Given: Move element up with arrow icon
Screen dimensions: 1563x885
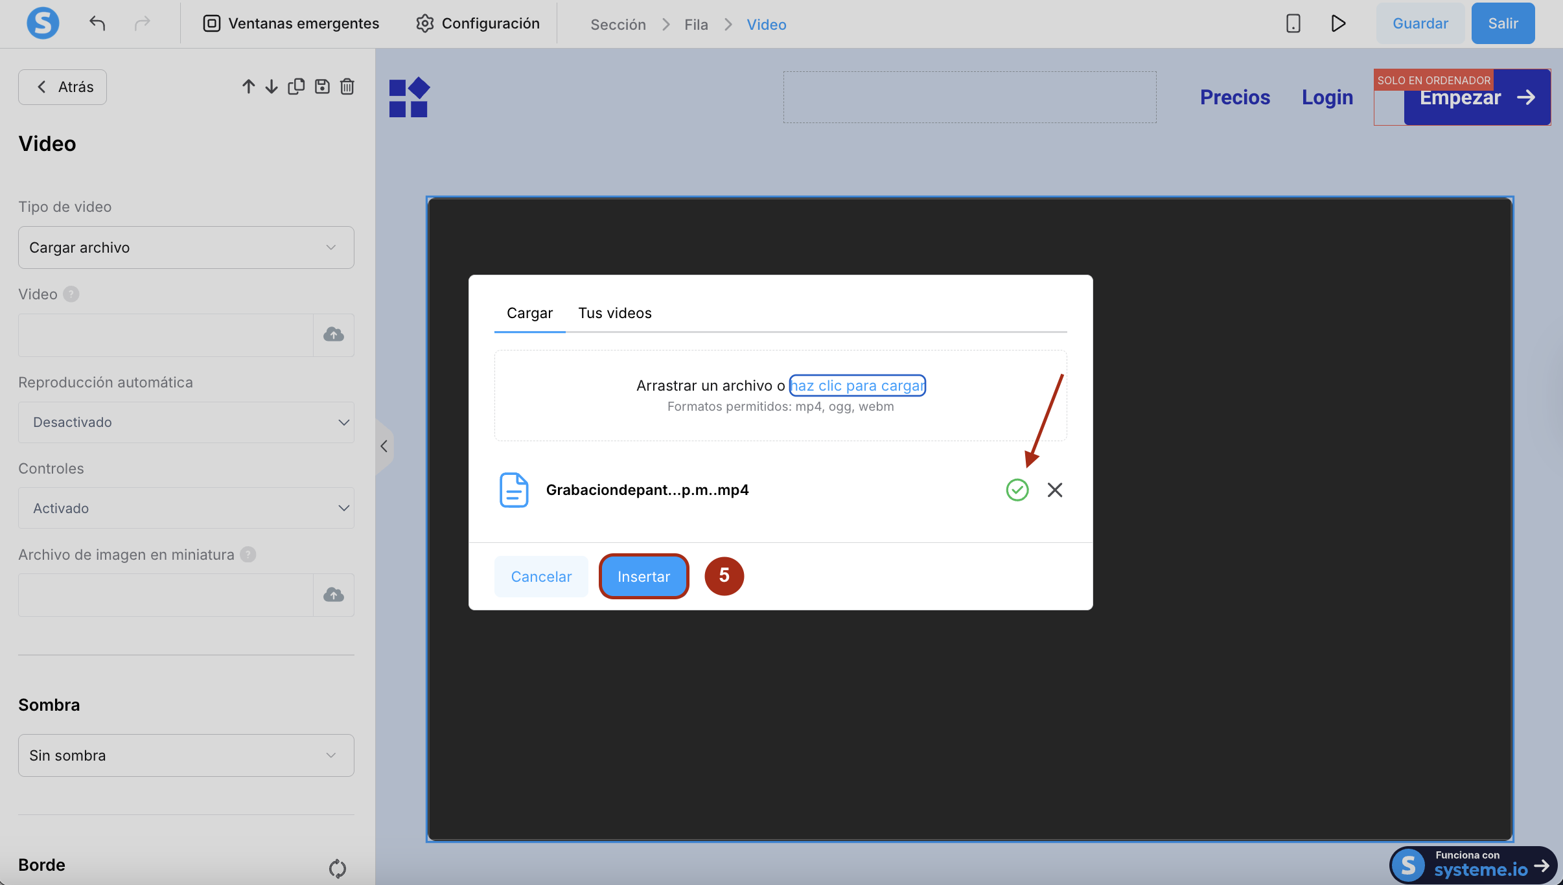Looking at the screenshot, I should [248, 87].
